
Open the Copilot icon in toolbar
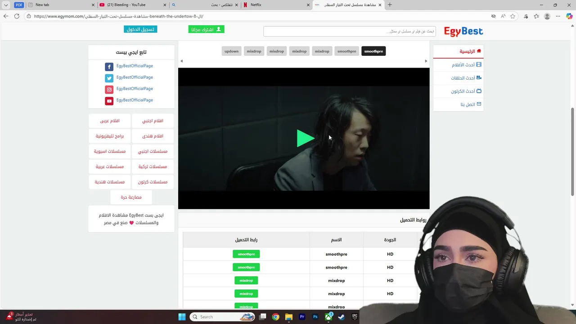click(x=569, y=16)
